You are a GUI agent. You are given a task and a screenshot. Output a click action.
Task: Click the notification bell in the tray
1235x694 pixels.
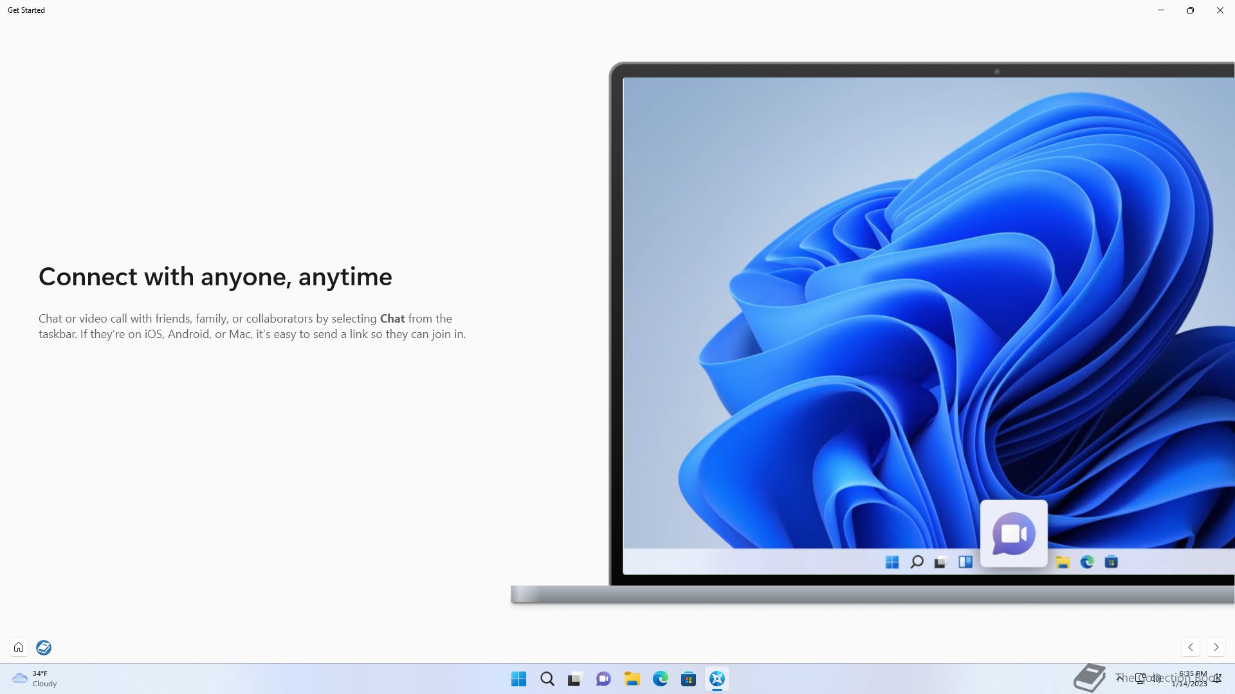tap(1218, 678)
